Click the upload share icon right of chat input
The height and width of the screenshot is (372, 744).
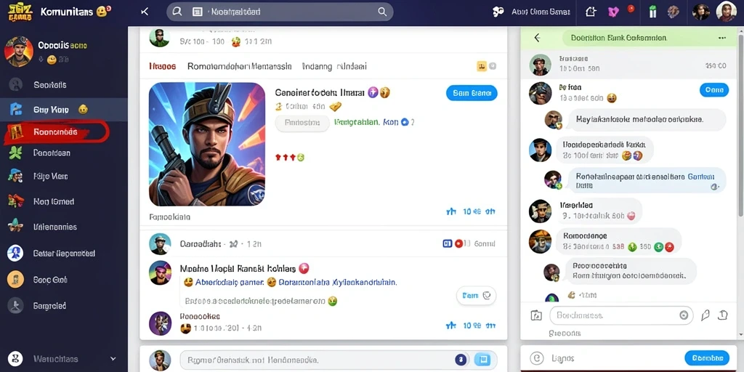point(723,315)
